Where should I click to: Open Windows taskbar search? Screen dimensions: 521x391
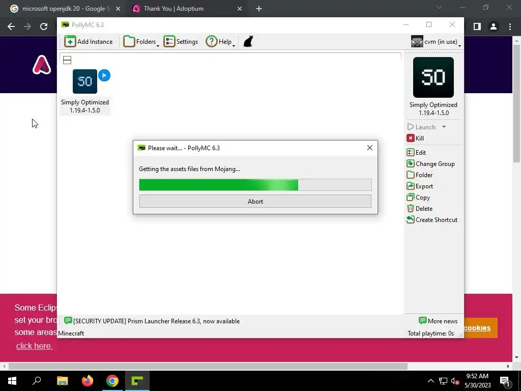coord(37,381)
